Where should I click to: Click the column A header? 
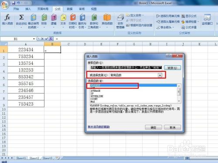[26, 44]
